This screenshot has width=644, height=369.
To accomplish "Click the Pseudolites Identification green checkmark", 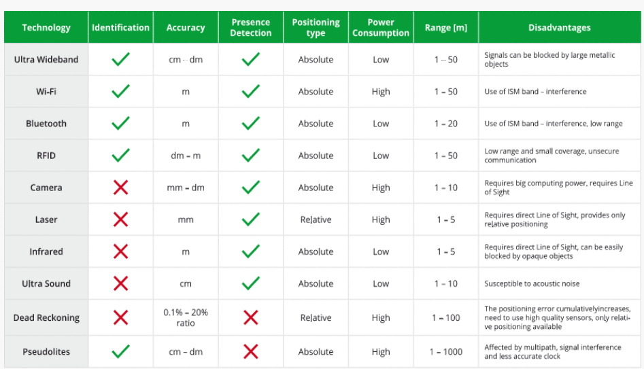I will tap(120, 351).
